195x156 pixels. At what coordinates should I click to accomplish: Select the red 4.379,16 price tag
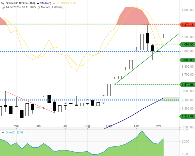pos(187,25)
